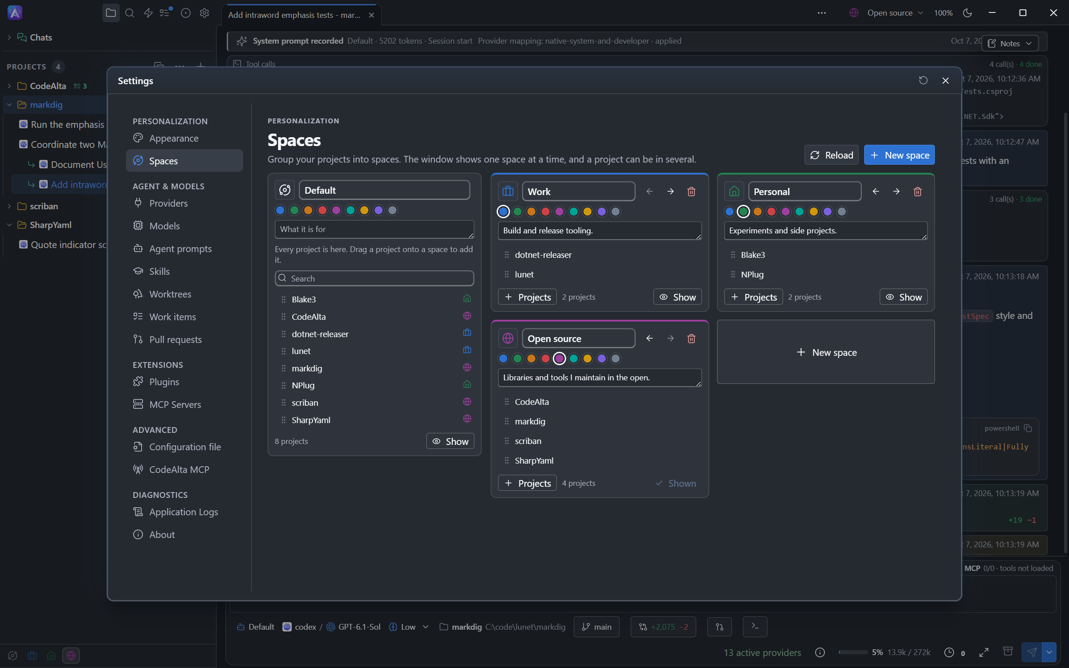Pick the teal color swatch for Personal space
This screenshot has width=1069, height=668.
tap(800, 212)
